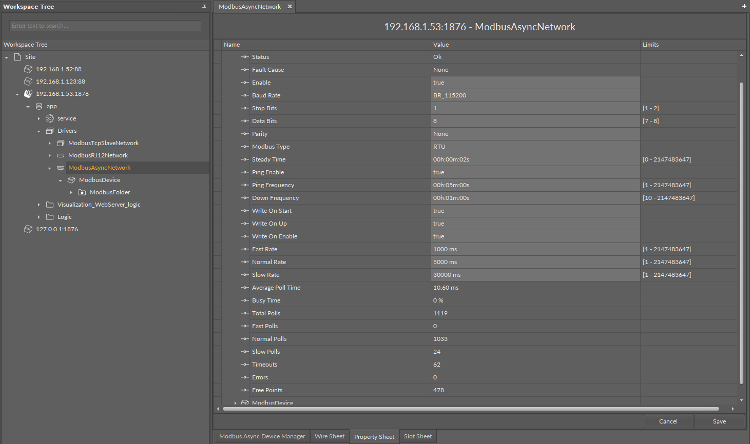The width and height of the screenshot is (750, 444).
Task: Click the service gear icon
Action: click(50, 118)
